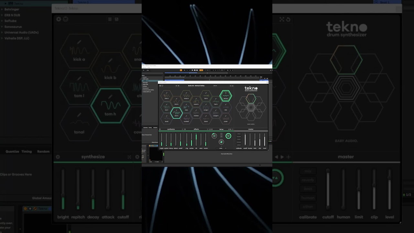This screenshot has width=414, height=233.
Task: Trigger the block drum pad
Action: click(x=206, y=119)
